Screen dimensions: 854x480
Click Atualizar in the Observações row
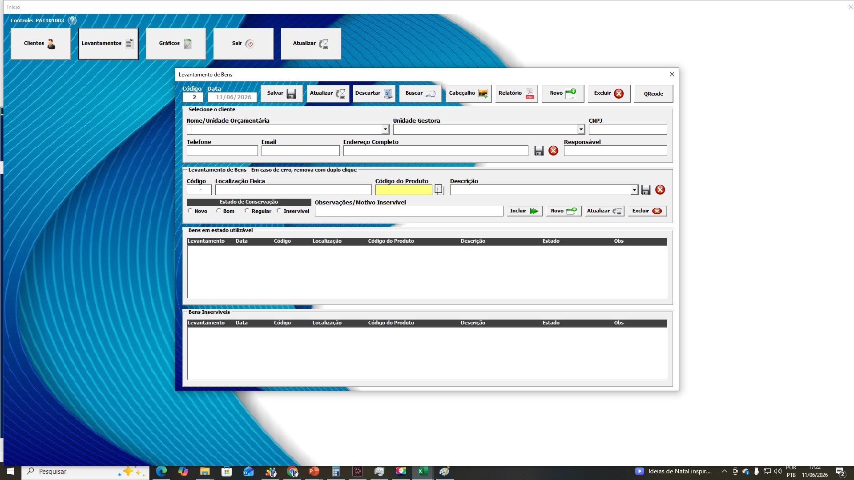(604, 211)
